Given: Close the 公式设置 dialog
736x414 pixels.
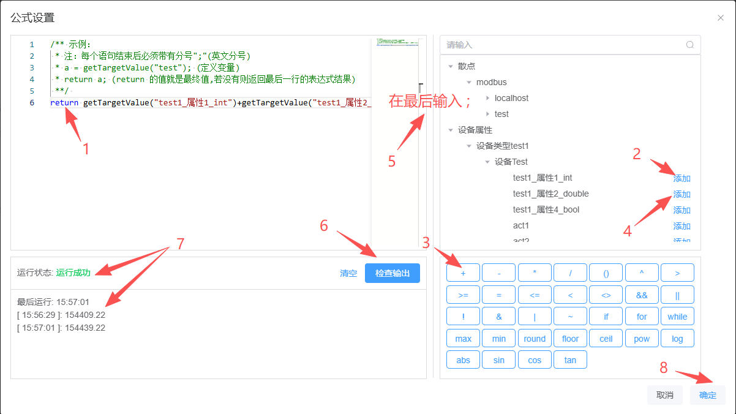Looking at the screenshot, I should [721, 18].
